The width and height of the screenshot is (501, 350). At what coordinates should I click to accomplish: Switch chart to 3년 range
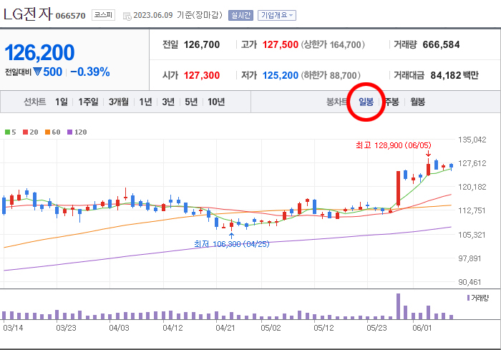[x=168, y=102]
